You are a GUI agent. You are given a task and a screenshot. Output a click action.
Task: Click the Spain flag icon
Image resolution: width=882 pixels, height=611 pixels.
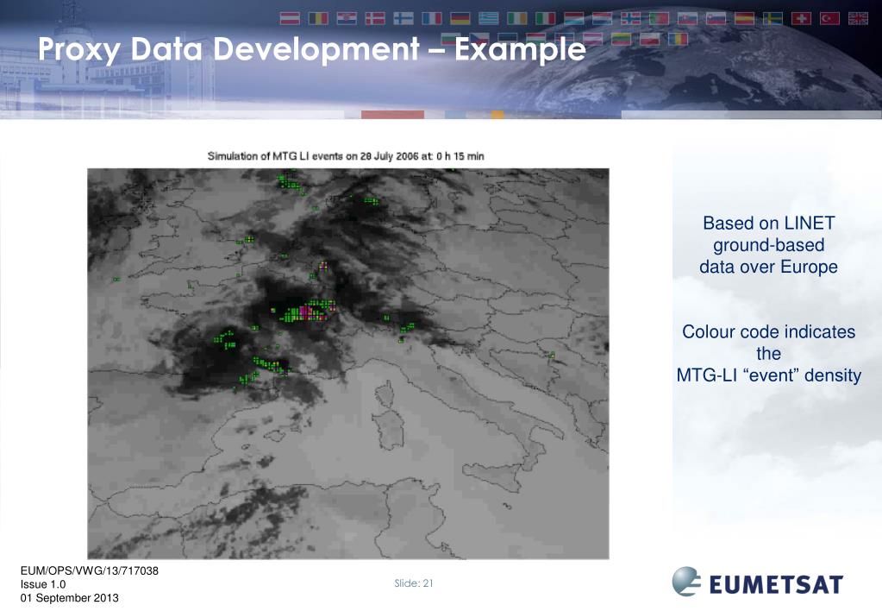(x=744, y=19)
